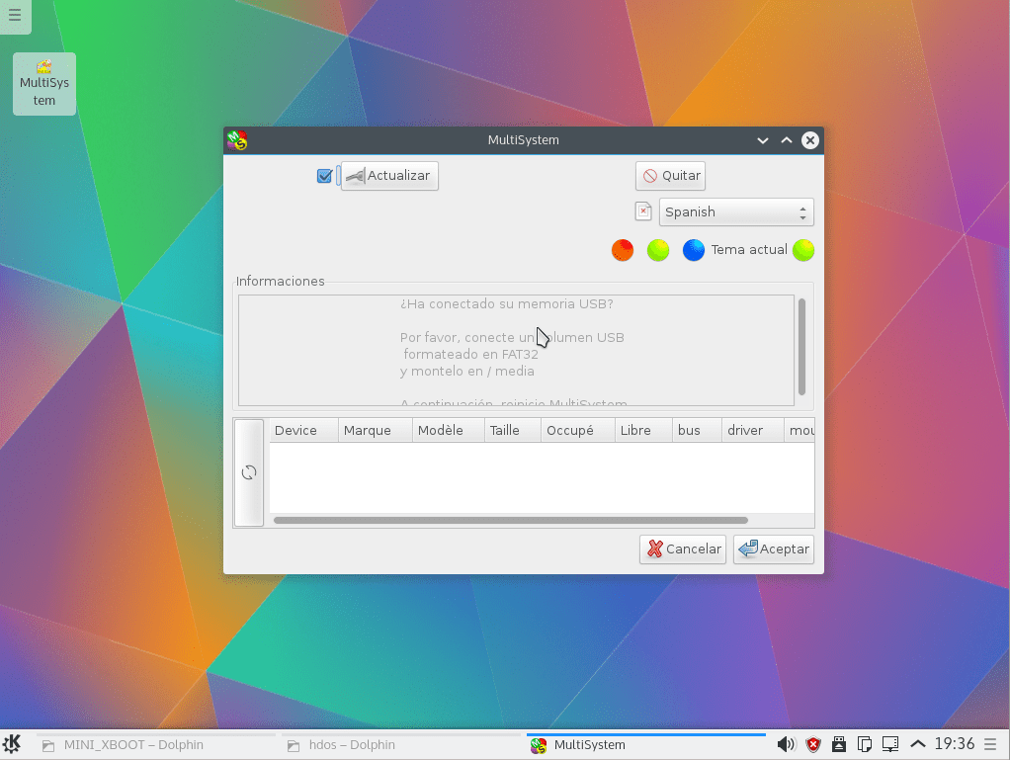This screenshot has width=1010, height=760.
Task: Minimize the MultiSystem window
Action: tap(763, 140)
